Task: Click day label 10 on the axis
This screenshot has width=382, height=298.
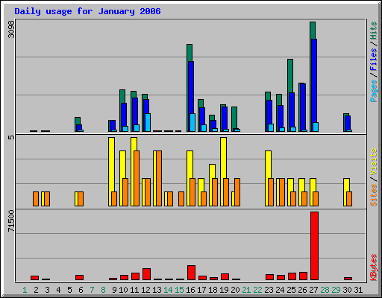Action: [x=123, y=290]
